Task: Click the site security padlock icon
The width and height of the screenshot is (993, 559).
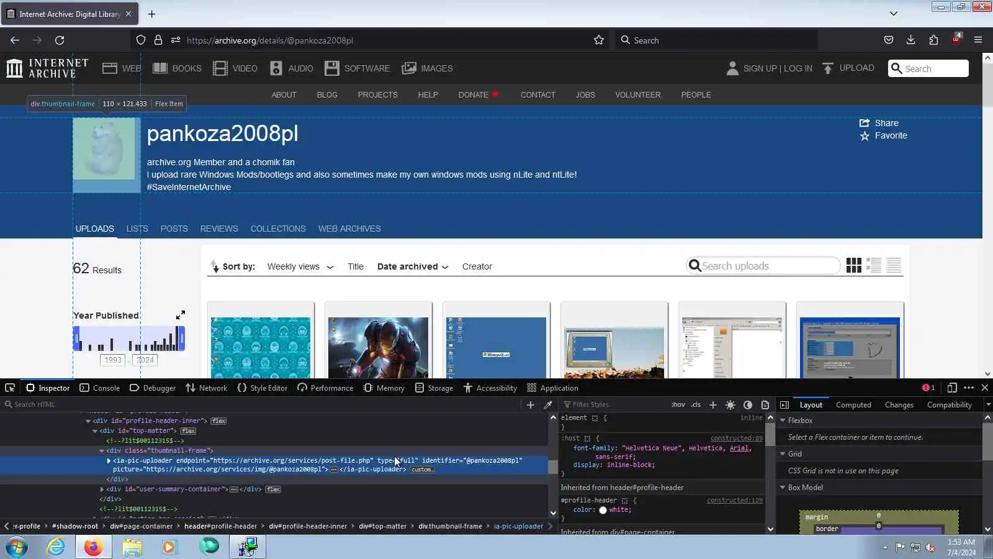Action: click(158, 40)
